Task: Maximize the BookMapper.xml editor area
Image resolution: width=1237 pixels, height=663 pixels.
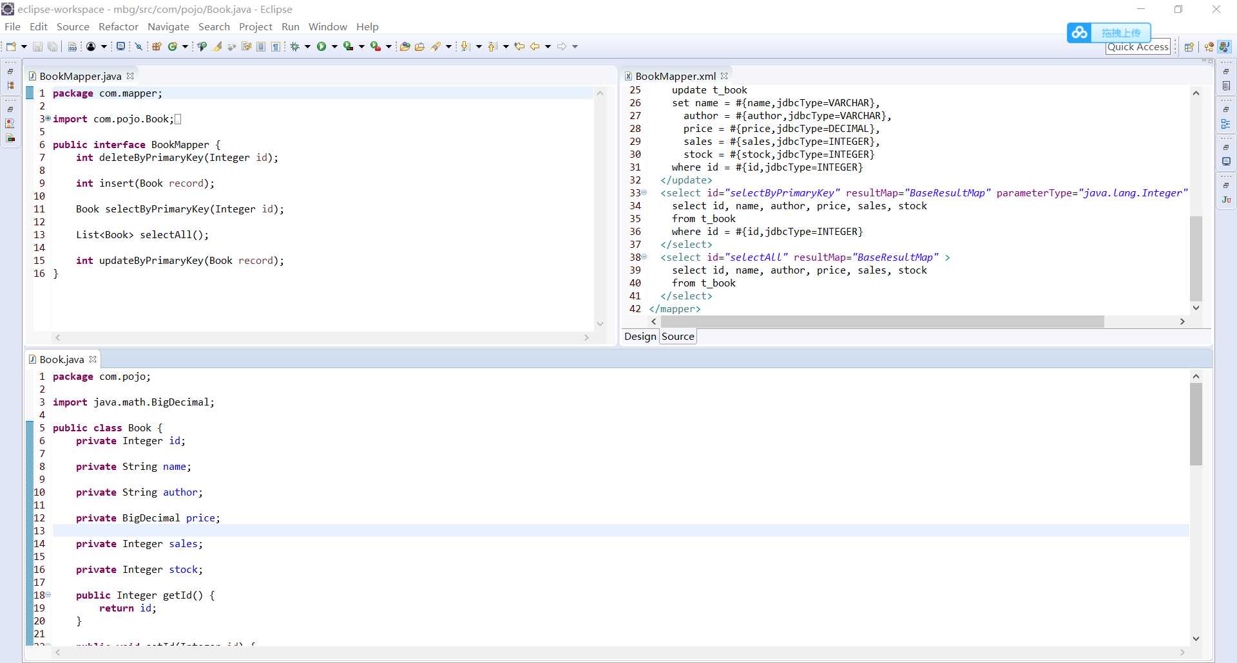Action: point(1211,61)
